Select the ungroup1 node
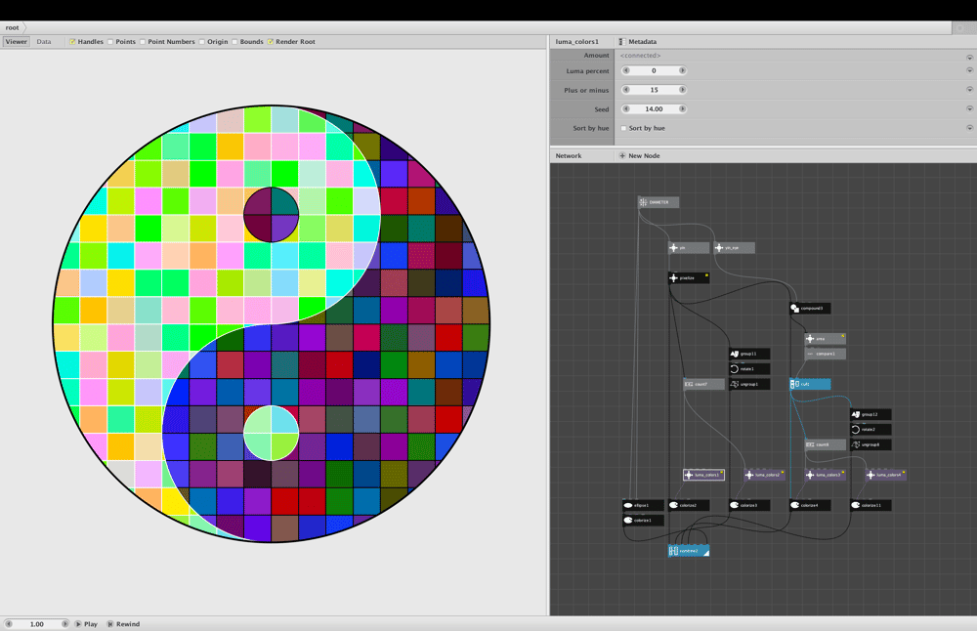The image size is (977, 631). coord(749,384)
